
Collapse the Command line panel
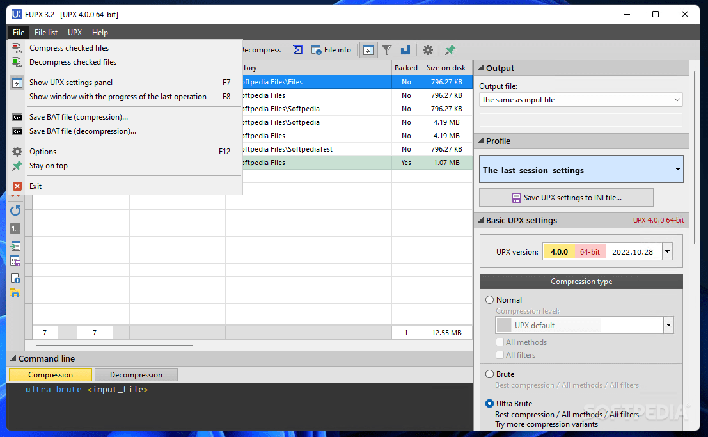click(13, 358)
